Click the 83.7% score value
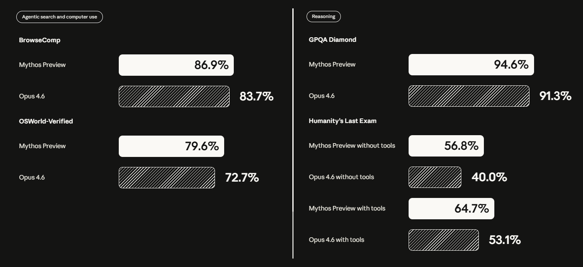The width and height of the screenshot is (583, 267). [x=256, y=96]
